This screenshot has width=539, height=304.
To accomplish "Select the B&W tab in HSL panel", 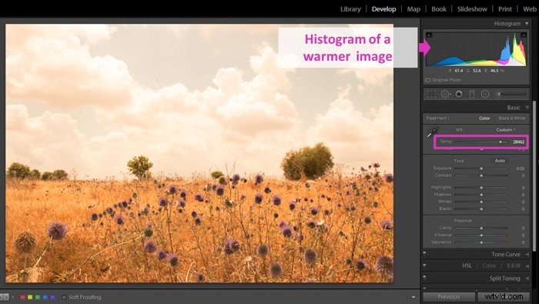I will pos(514,266).
